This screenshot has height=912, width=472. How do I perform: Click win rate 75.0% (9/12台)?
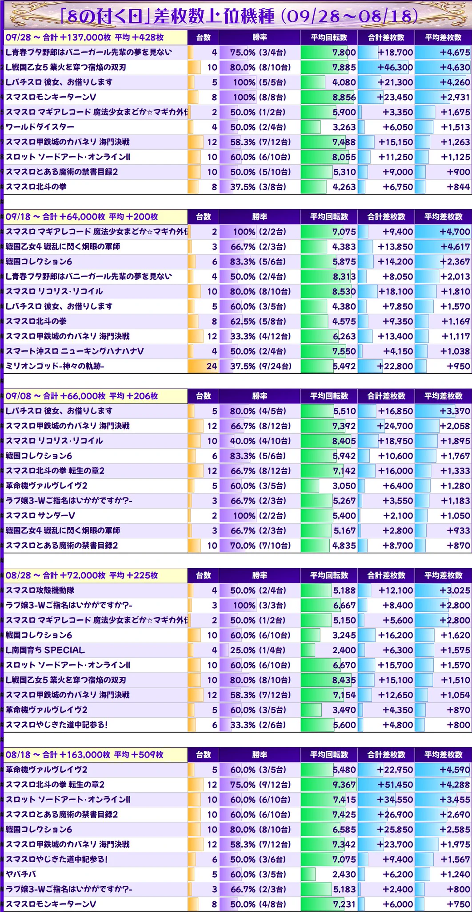(259, 785)
